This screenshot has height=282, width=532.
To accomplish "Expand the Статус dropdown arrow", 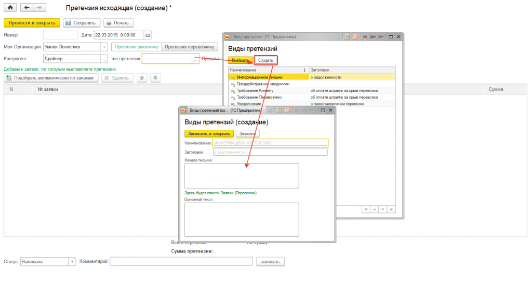I will (72, 262).
